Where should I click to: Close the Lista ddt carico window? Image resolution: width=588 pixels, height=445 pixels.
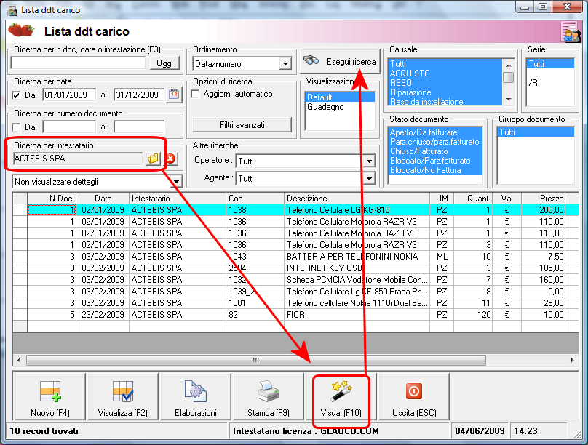567,7
